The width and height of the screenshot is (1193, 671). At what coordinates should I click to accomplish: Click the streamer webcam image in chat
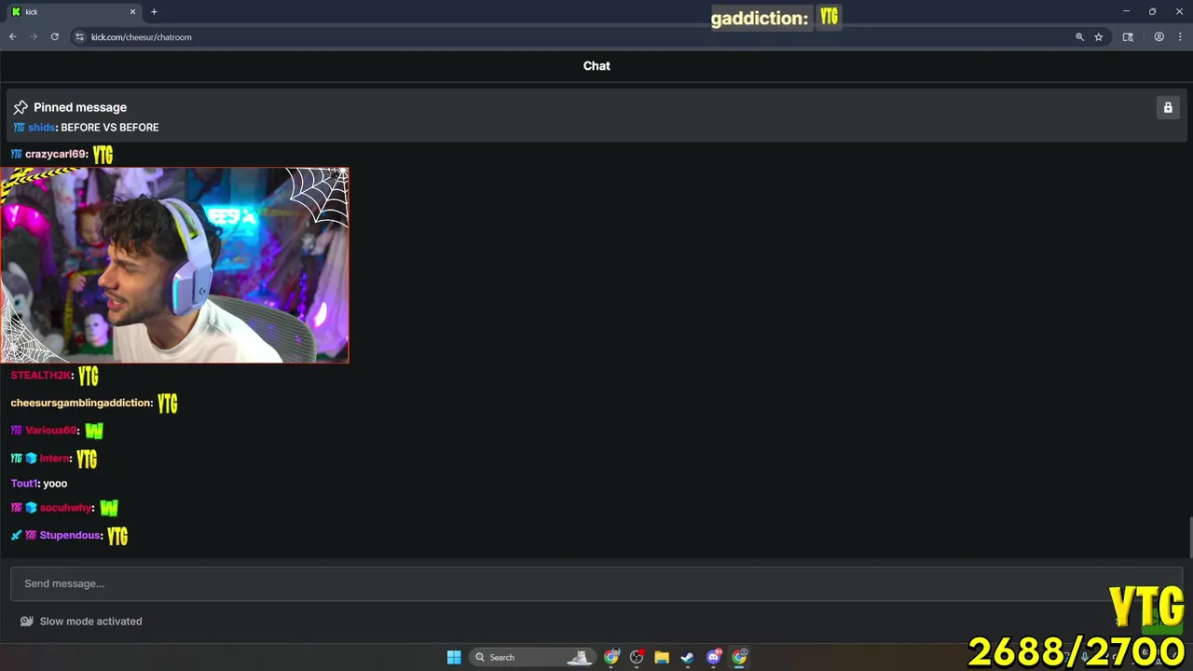174,266
